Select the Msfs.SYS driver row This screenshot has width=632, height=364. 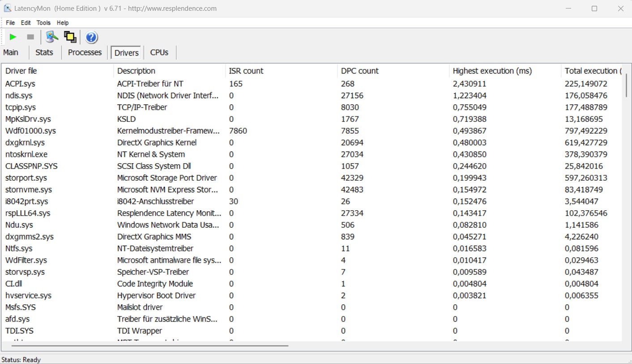click(x=312, y=307)
